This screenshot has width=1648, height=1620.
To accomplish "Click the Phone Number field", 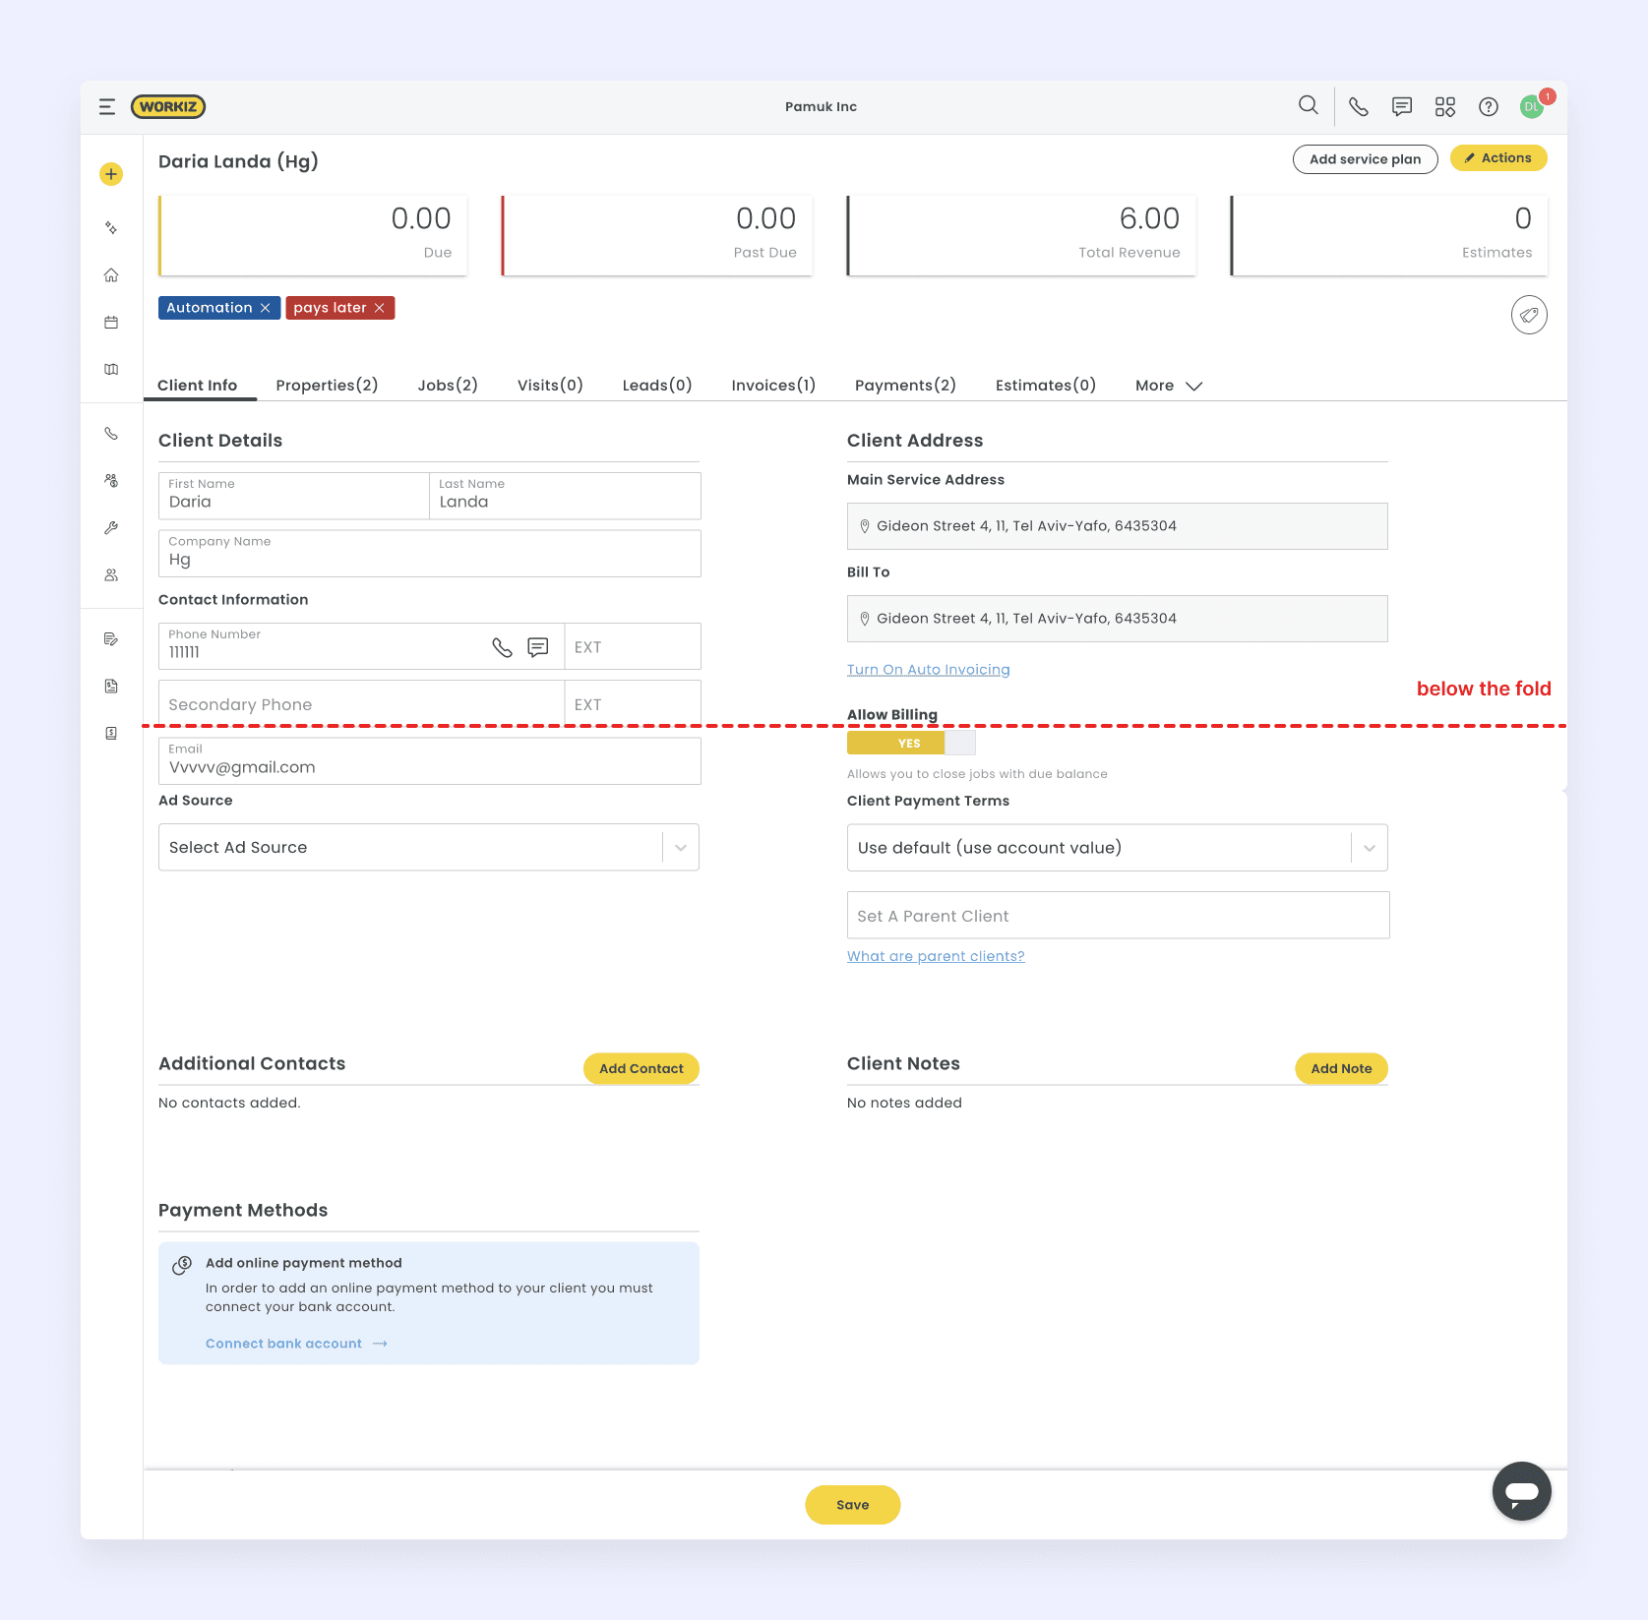I will coord(361,646).
